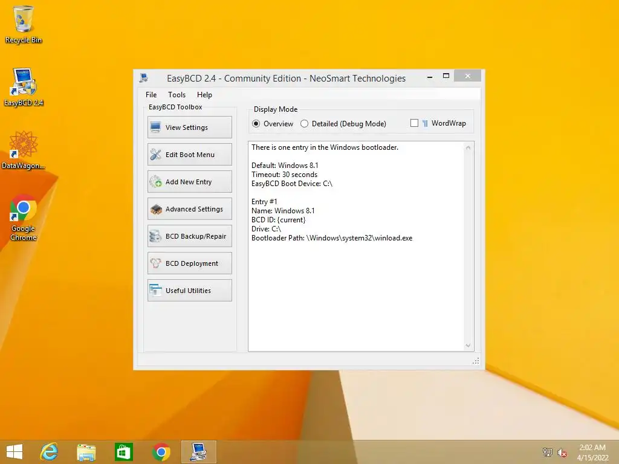Click the plus gear icon on Add New Entry
This screenshot has width=619, height=464.
[x=155, y=181]
